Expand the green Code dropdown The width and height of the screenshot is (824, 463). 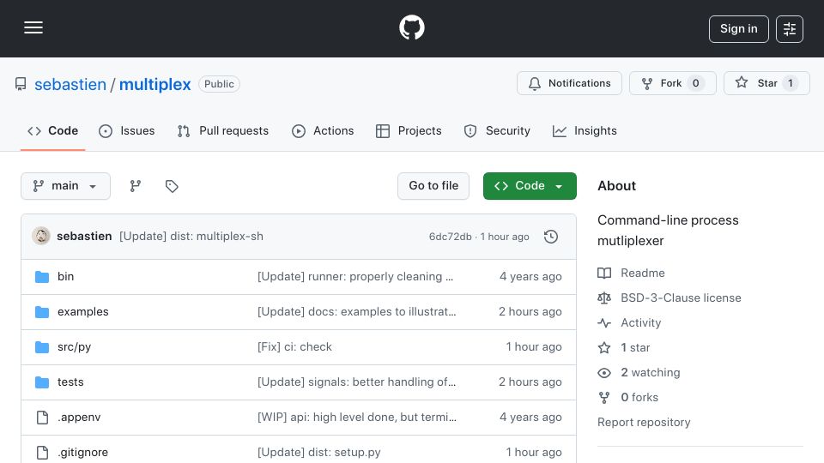[530, 186]
